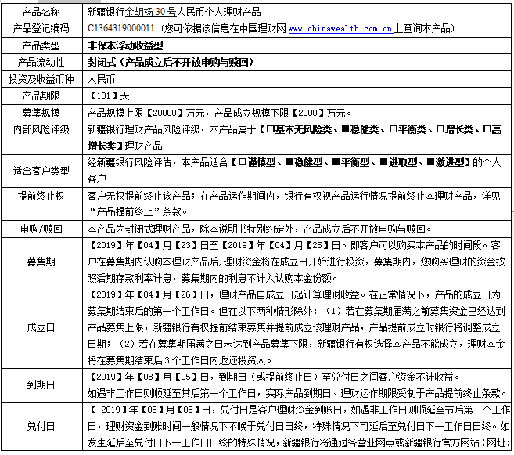This screenshot has width=514, height=455.
Task: Click the 基本无风险类 checkbox
Action: pyautogui.click(x=270, y=129)
